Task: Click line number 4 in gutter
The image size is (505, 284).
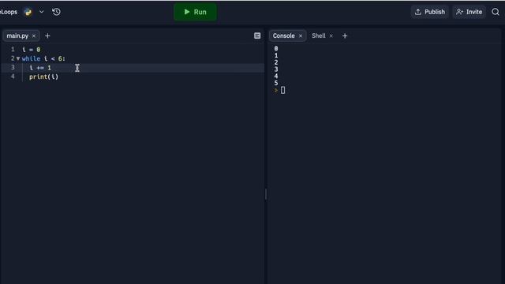Action: tap(13, 77)
